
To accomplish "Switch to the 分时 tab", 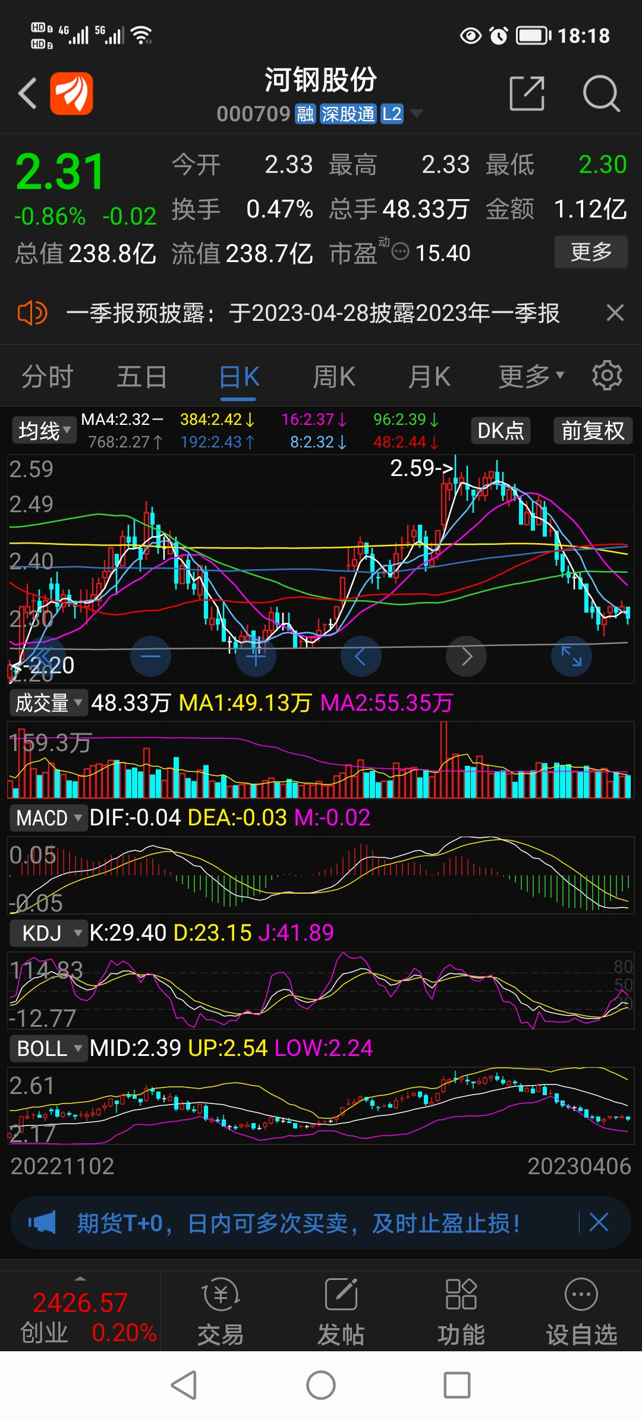I will click(47, 377).
